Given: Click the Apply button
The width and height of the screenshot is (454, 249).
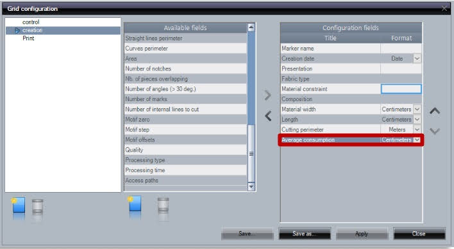Looking at the screenshot, I should point(362,234).
